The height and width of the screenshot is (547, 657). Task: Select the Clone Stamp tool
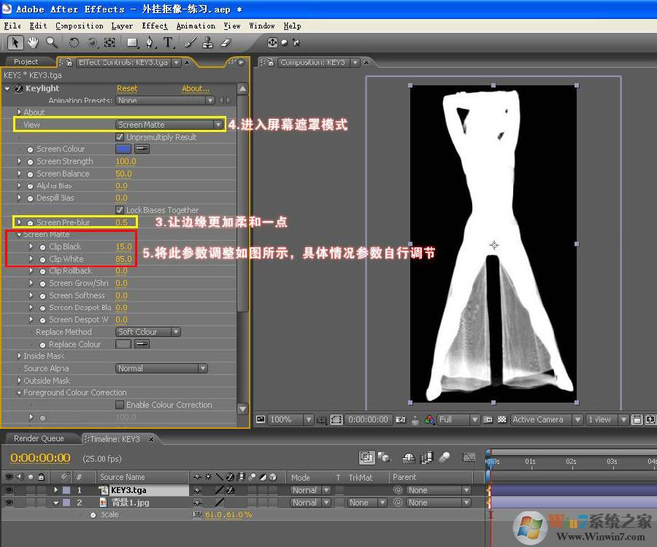point(208,43)
